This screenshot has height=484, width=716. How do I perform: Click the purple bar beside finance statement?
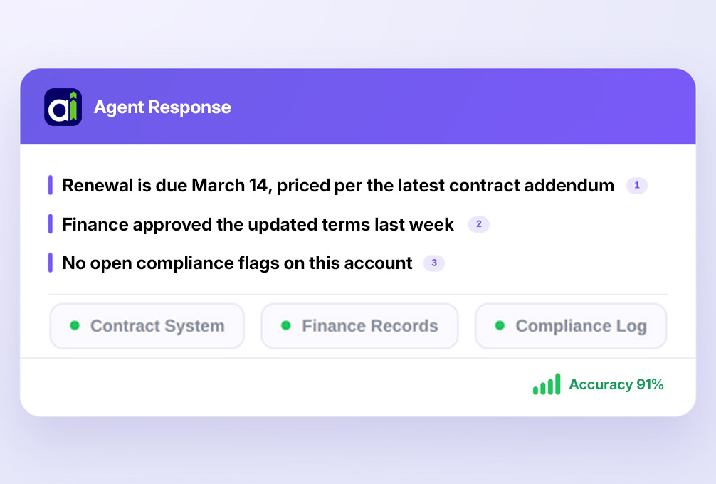click(x=51, y=224)
